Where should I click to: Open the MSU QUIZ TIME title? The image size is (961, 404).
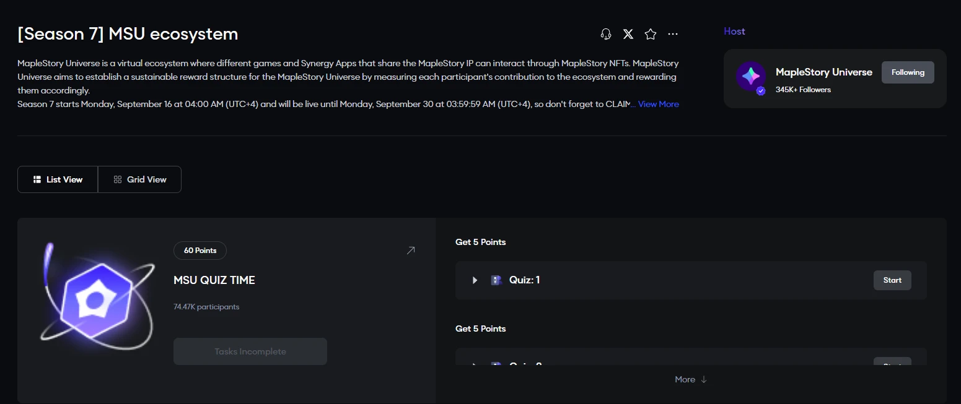(x=214, y=280)
